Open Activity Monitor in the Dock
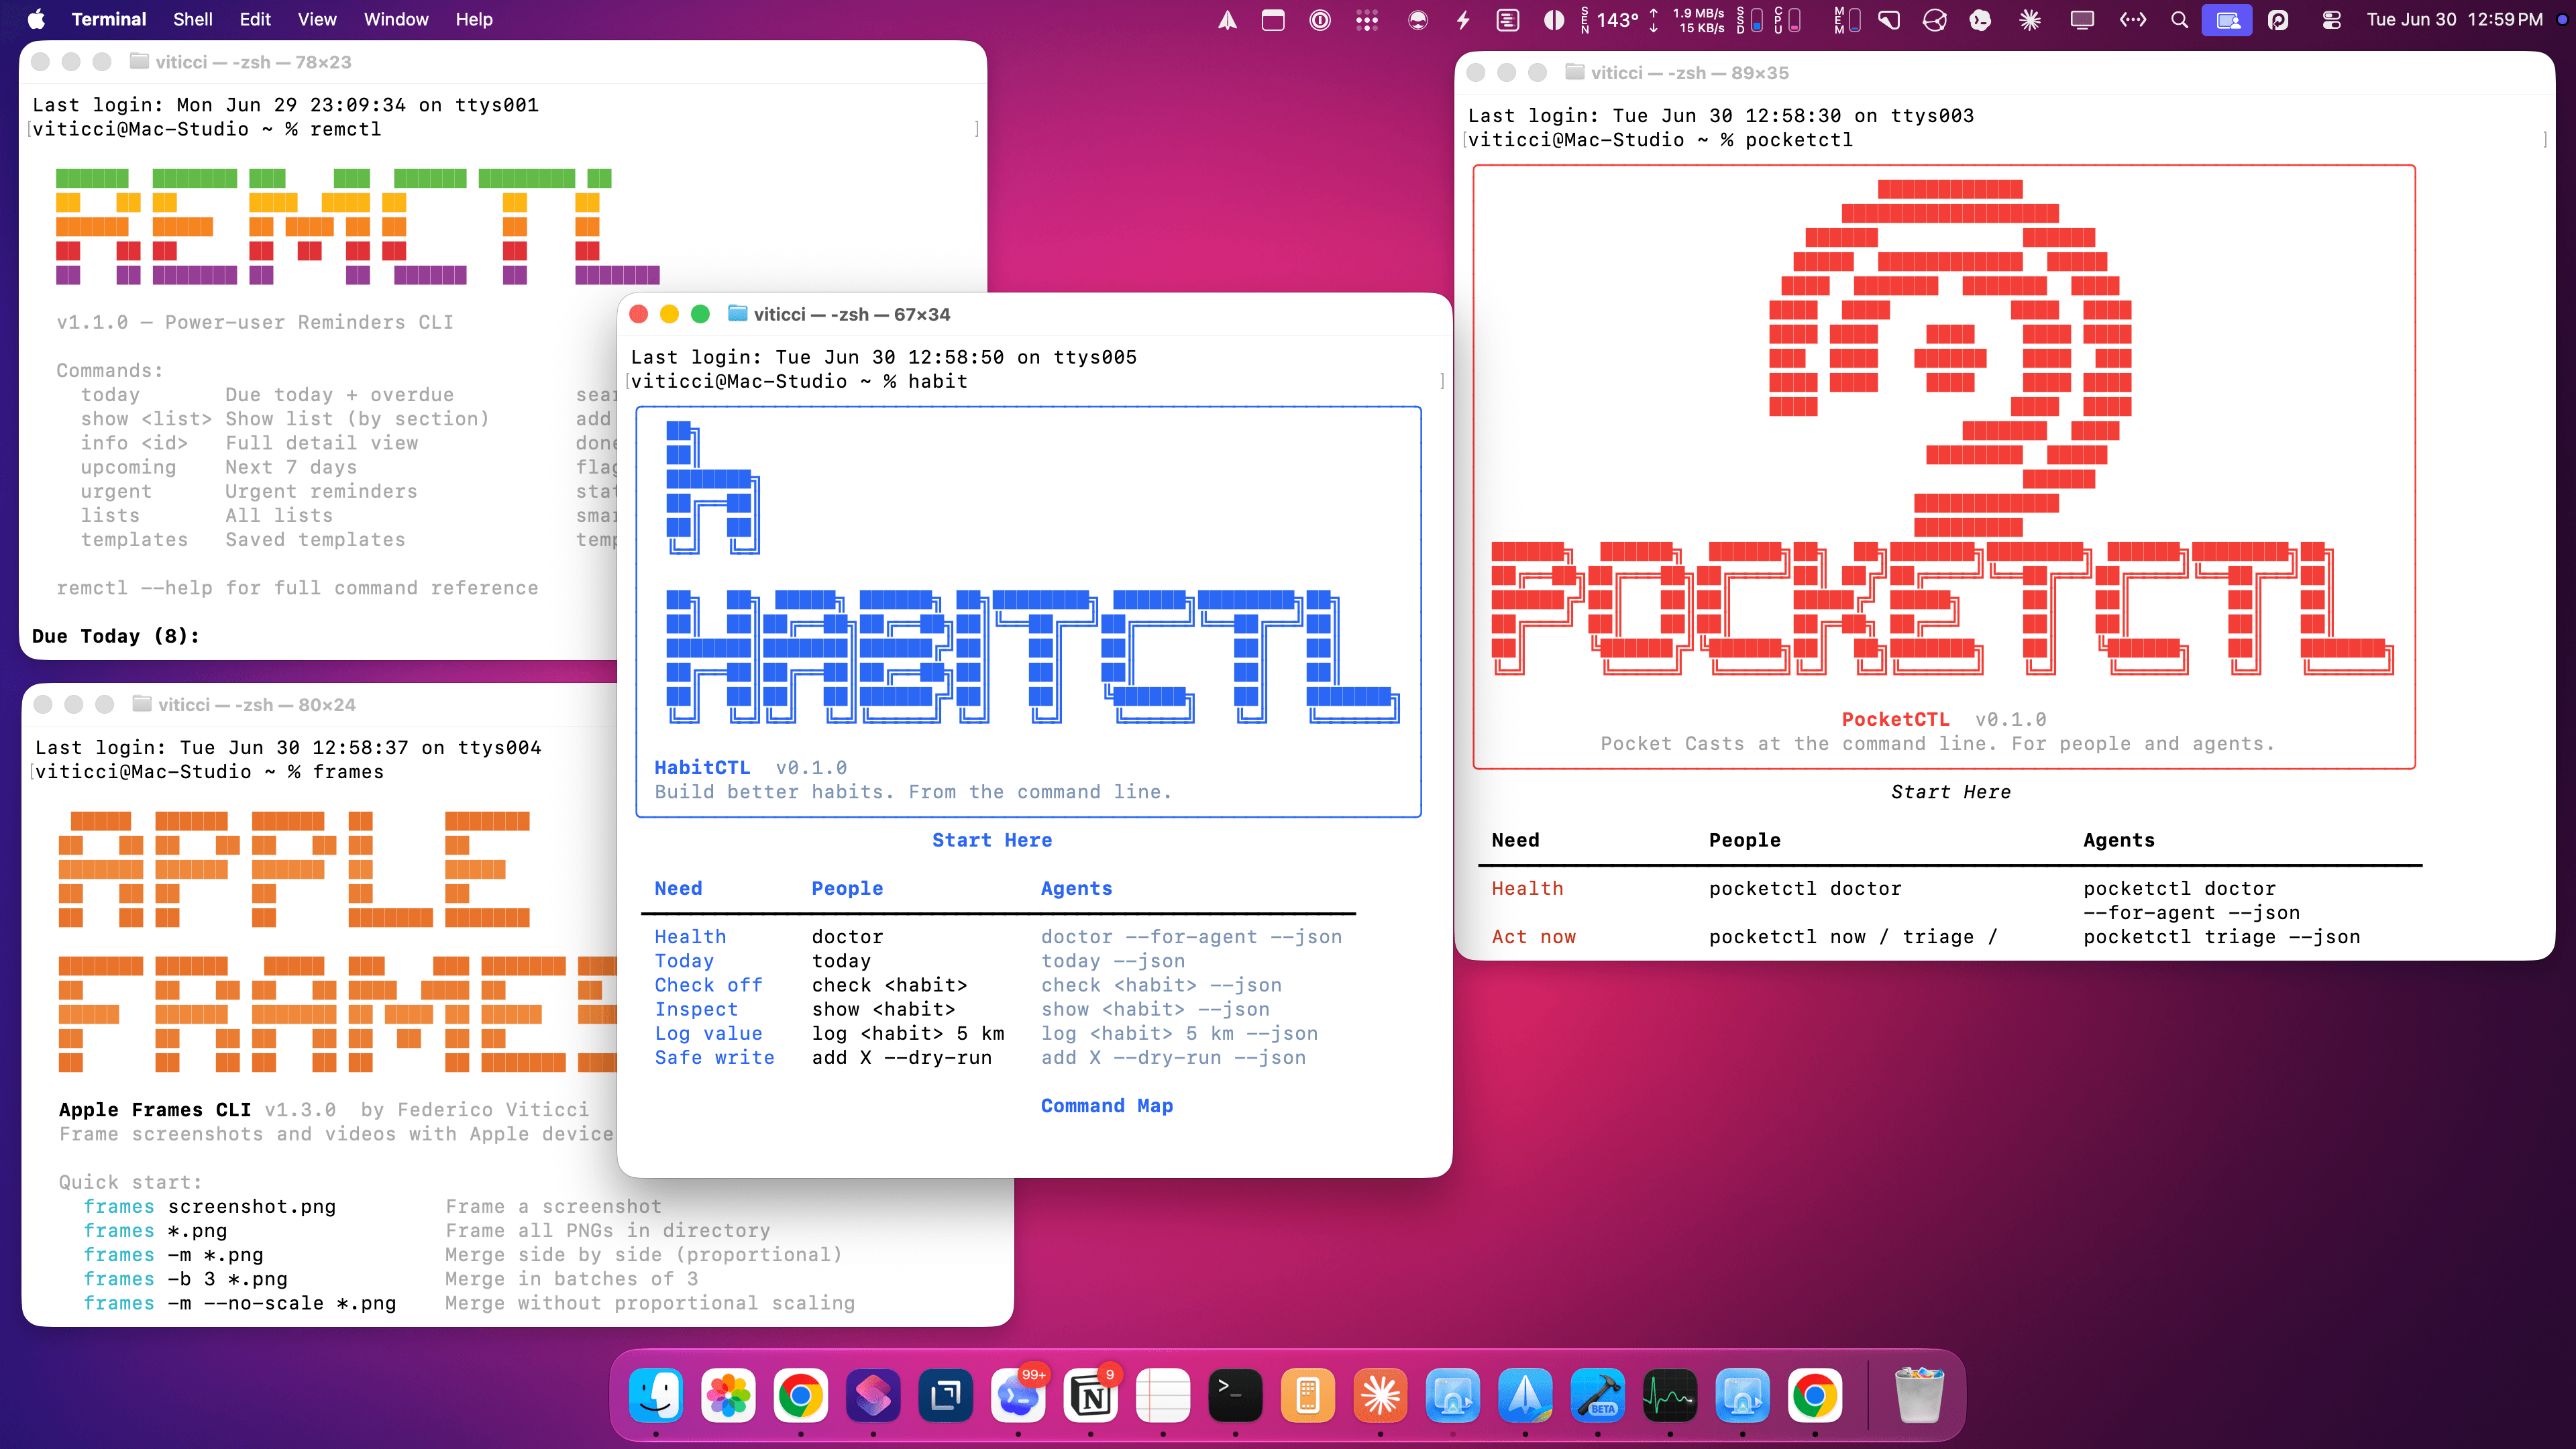Viewport: 2576px width, 1449px height. tap(1670, 1394)
